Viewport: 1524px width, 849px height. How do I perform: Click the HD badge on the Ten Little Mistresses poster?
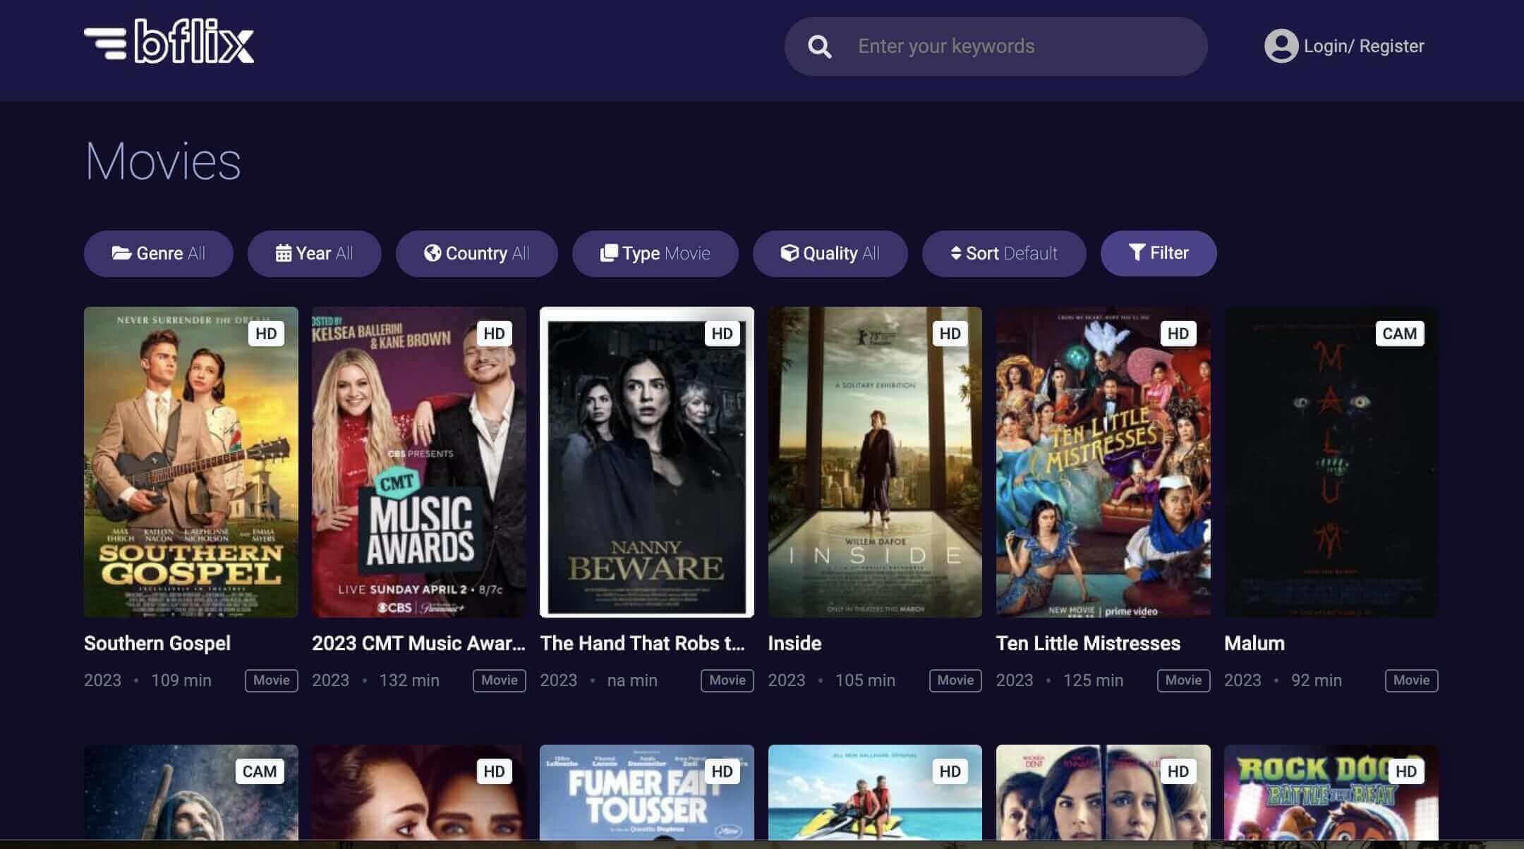pos(1178,334)
